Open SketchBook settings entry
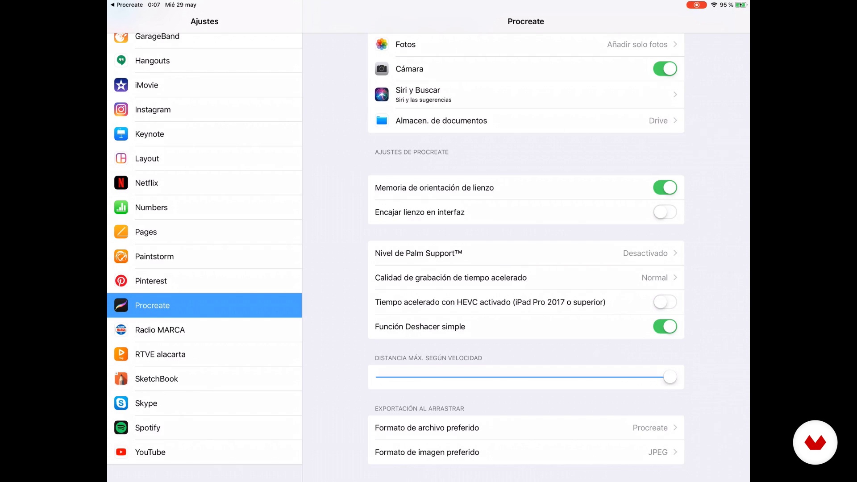The width and height of the screenshot is (857, 482). click(x=204, y=379)
